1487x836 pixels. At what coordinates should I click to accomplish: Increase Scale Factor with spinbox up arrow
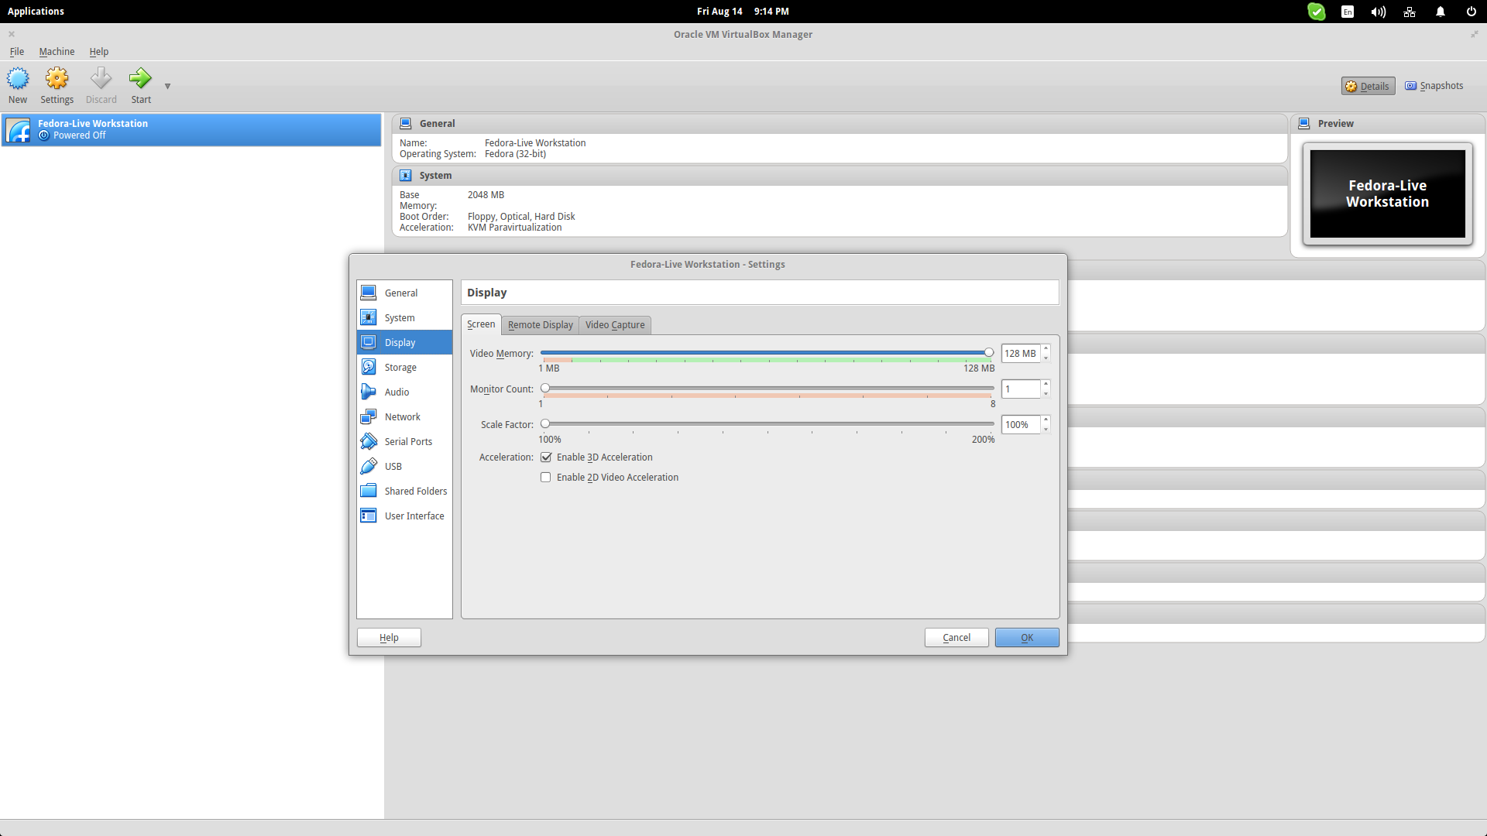pyautogui.click(x=1046, y=420)
